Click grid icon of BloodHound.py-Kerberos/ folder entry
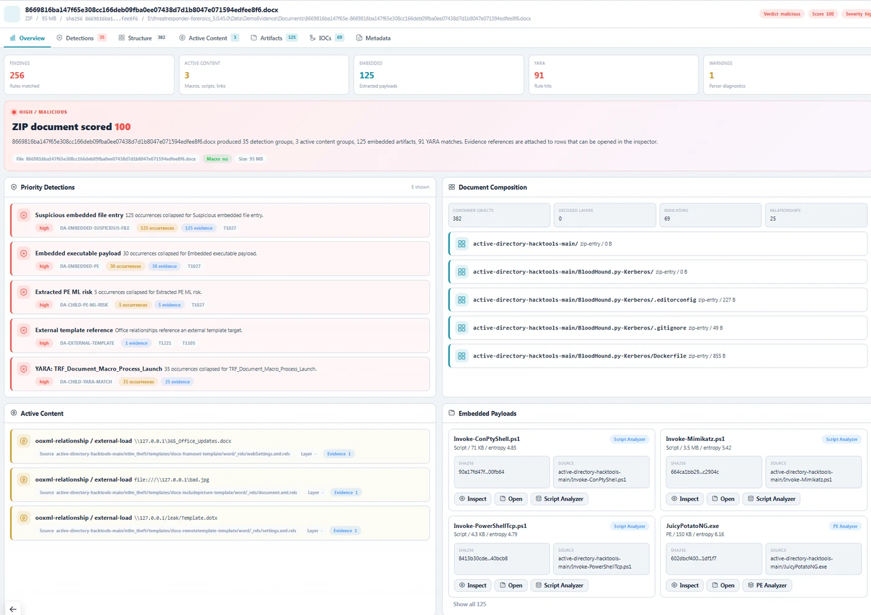 pos(462,272)
